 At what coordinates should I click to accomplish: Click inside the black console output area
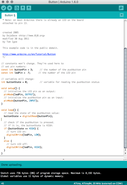tap(63, 175)
